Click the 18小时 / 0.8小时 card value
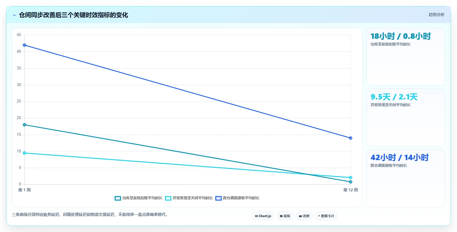Image resolution: width=457 pixels, height=232 pixels. (401, 36)
